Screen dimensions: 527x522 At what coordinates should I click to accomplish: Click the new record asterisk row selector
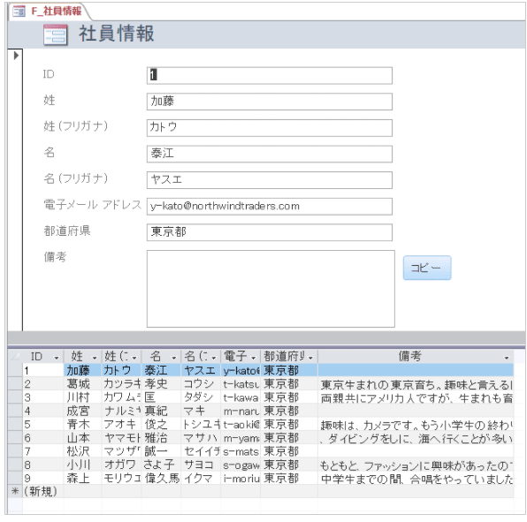pos(15,491)
